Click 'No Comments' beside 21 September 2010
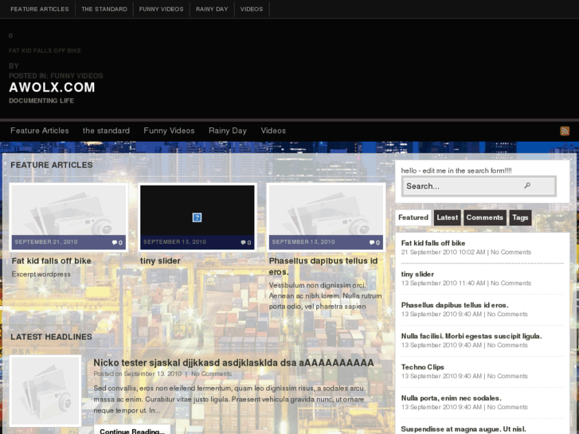This screenshot has width=579, height=434. point(511,252)
